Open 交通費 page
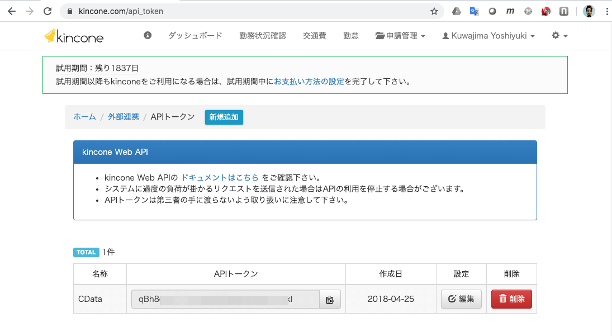Image resolution: width=612 pixels, height=336 pixels. (315, 36)
